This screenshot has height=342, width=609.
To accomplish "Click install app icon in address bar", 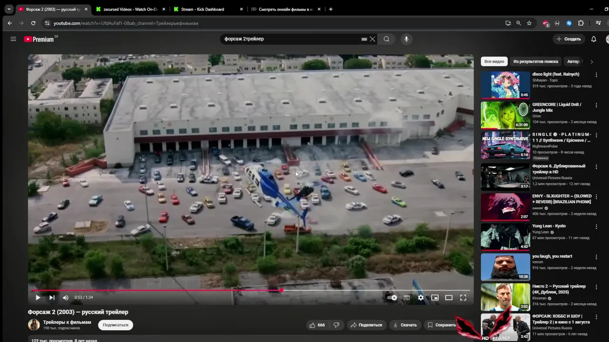I will click(x=508, y=23).
